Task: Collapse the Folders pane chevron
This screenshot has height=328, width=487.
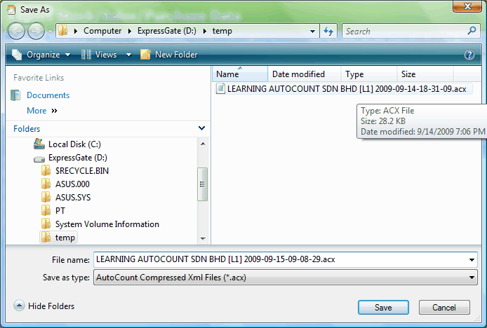Action: point(201,128)
